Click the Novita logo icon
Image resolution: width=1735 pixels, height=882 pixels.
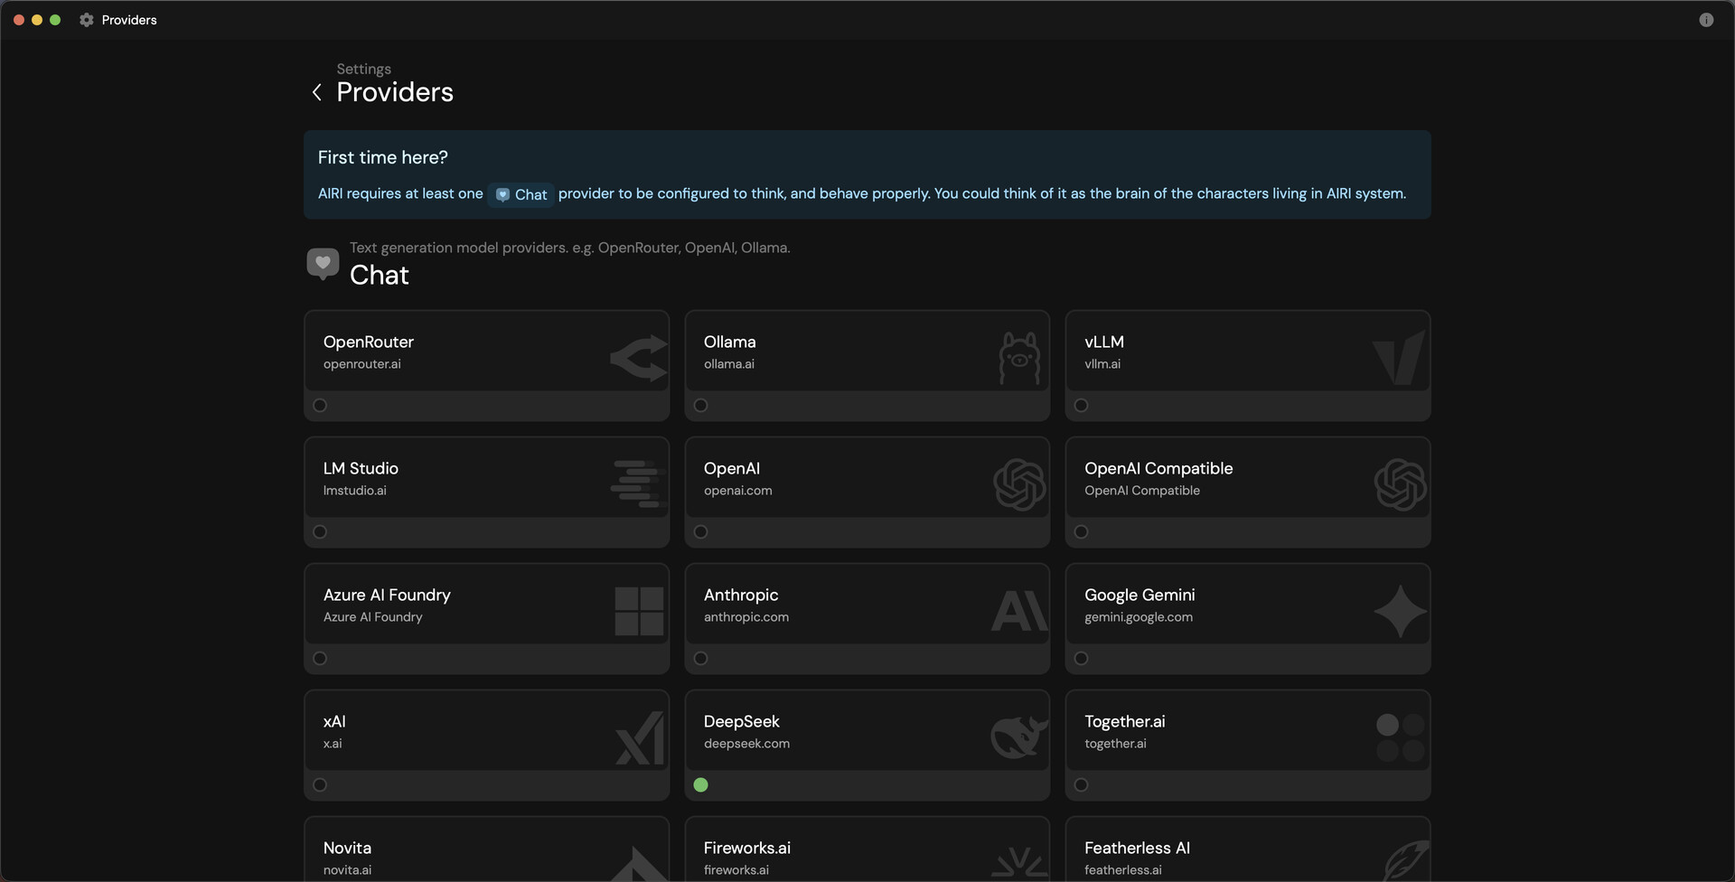click(x=639, y=864)
